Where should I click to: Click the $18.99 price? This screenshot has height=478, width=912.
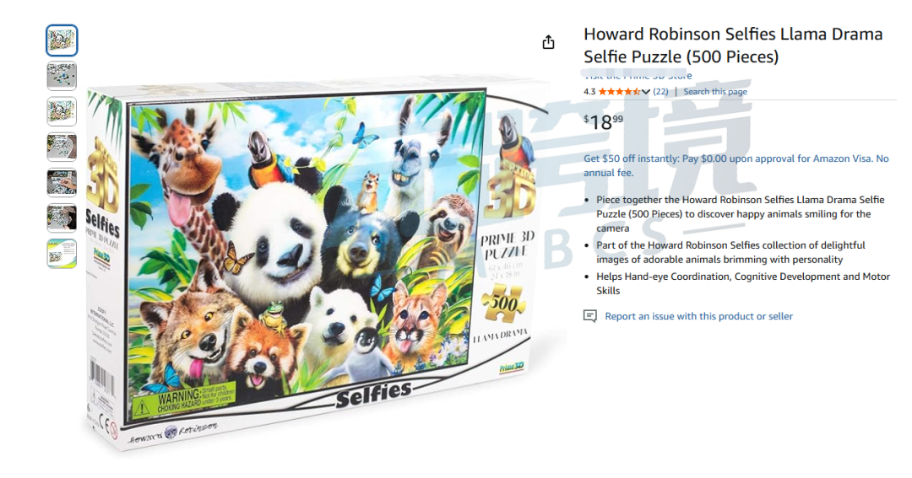point(603,121)
